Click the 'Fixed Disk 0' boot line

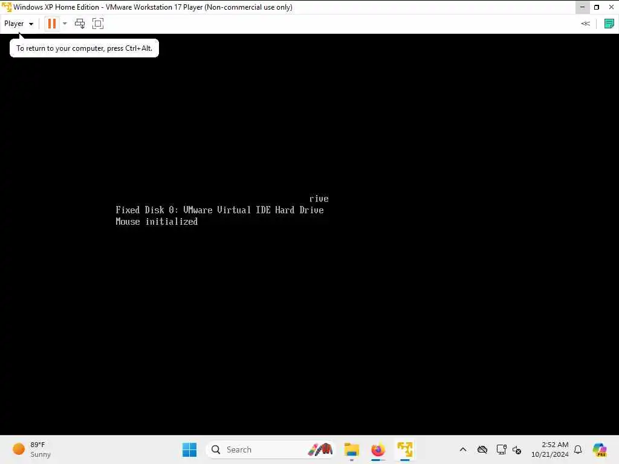click(x=219, y=210)
